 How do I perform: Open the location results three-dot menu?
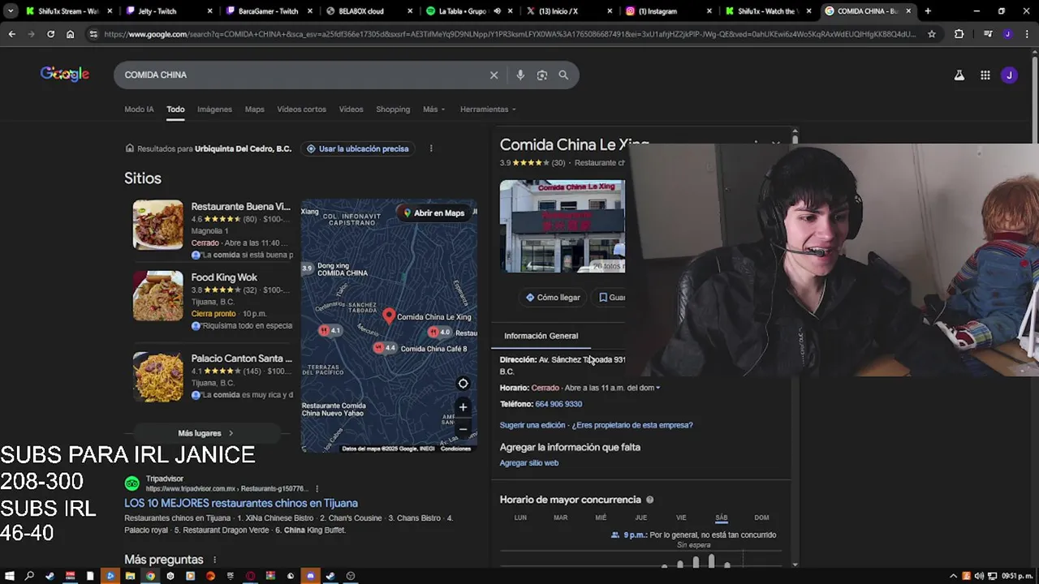431,148
